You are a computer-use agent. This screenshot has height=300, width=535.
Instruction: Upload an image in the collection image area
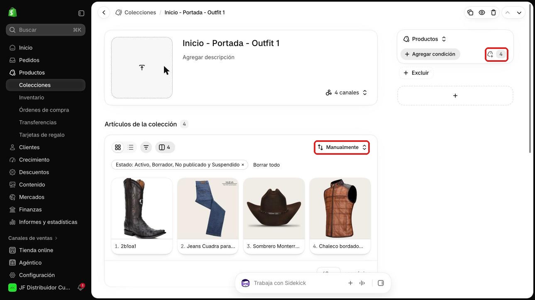142,68
